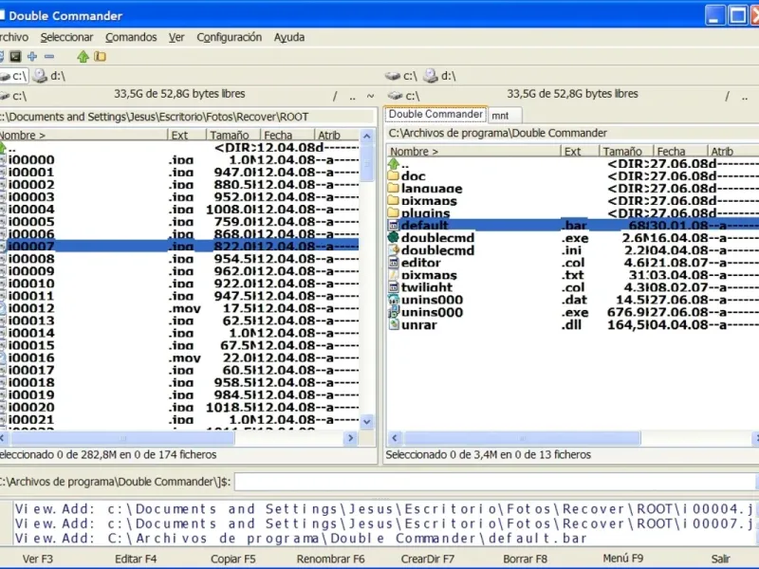759x569 pixels.
Task: Click the command line input field
Action: pos(493,482)
